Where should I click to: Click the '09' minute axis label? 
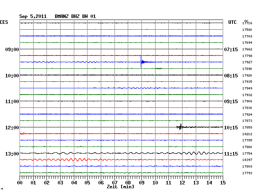coord(141,183)
